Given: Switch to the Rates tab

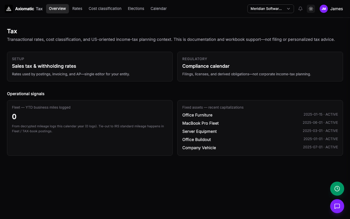Looking at the screenshot, I should coord(77,9).
